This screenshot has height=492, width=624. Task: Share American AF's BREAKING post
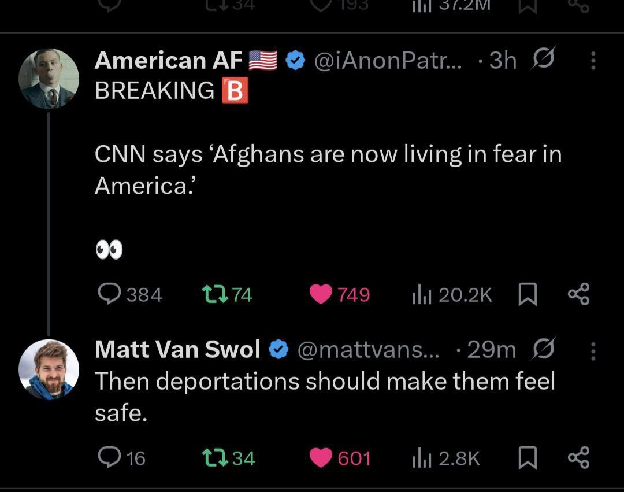tap(578, 295)
